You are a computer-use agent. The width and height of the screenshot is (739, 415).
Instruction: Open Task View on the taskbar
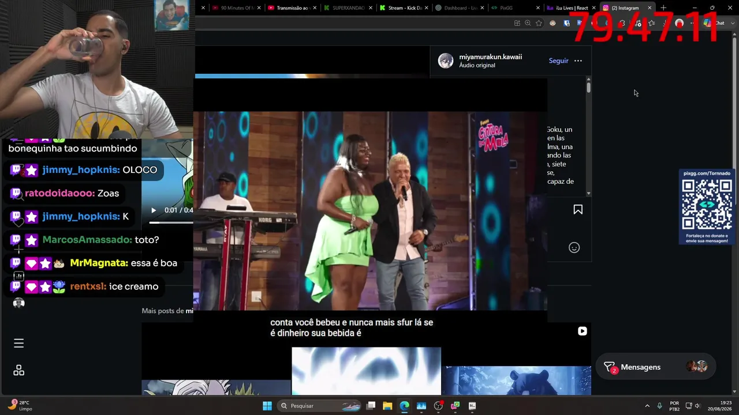(x=371, y=406)
